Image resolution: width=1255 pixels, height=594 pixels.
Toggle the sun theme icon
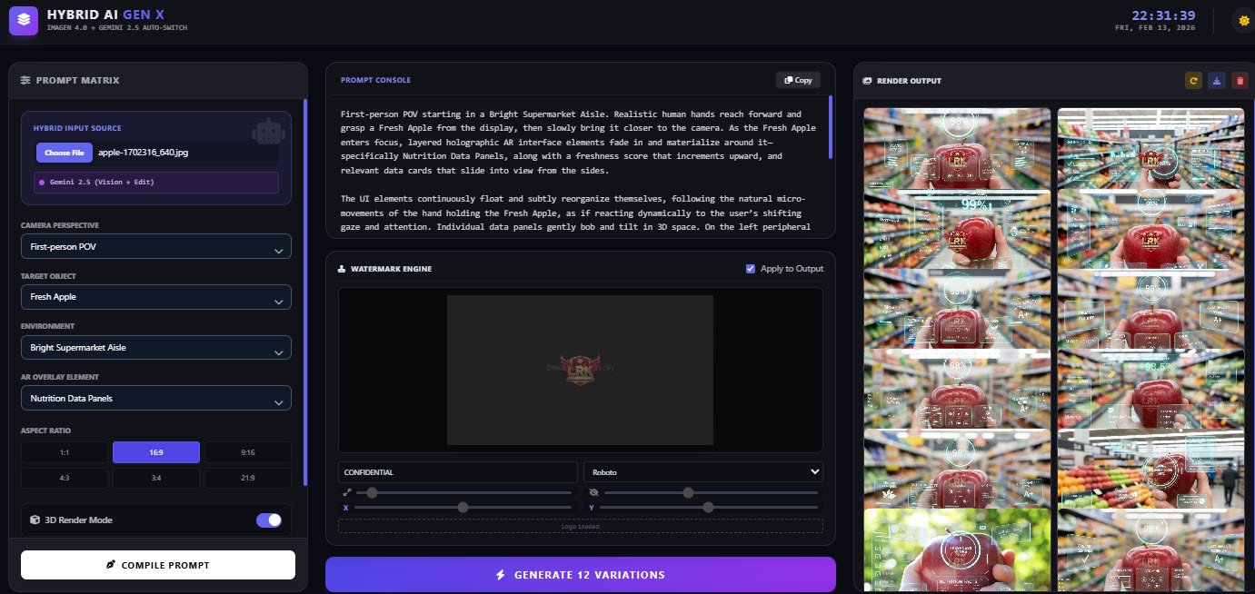point(1243,20)
